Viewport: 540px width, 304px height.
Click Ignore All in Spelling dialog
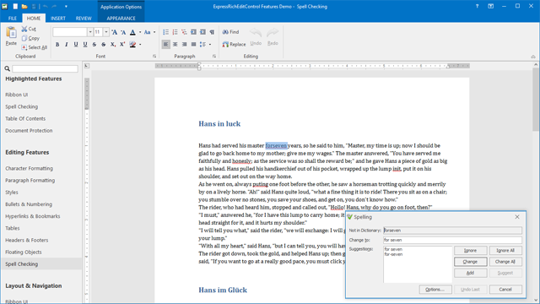pyautogui.click(x=505, y=251)
